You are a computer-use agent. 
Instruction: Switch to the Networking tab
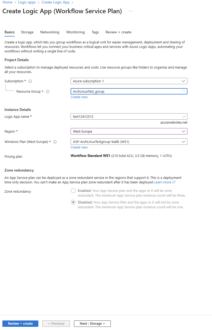tap(50, 32)
